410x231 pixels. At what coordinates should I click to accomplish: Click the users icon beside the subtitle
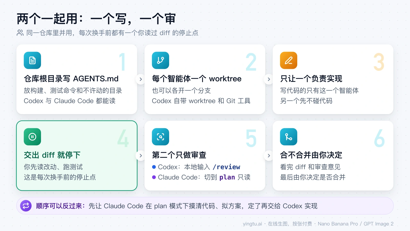pyautogui.click(x=20, y=33)
